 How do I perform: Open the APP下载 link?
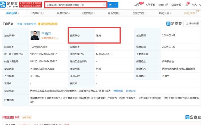pos(150,5)
